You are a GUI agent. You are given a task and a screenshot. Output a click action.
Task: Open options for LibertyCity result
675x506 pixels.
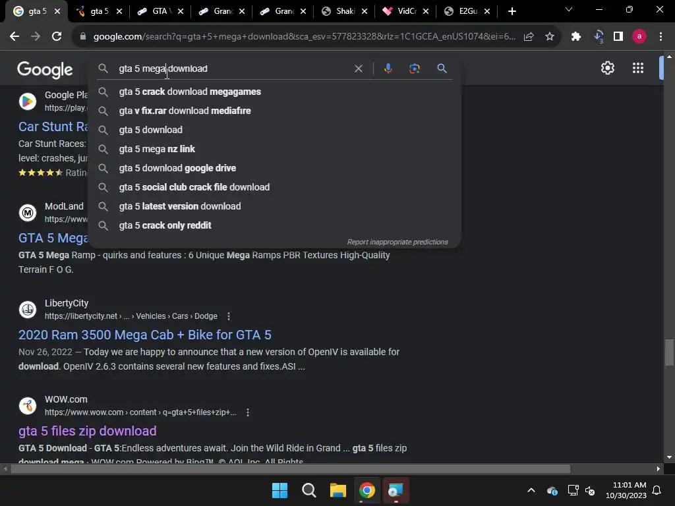(x=229, y=316)
